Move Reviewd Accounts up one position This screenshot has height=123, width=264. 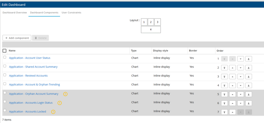232,77
